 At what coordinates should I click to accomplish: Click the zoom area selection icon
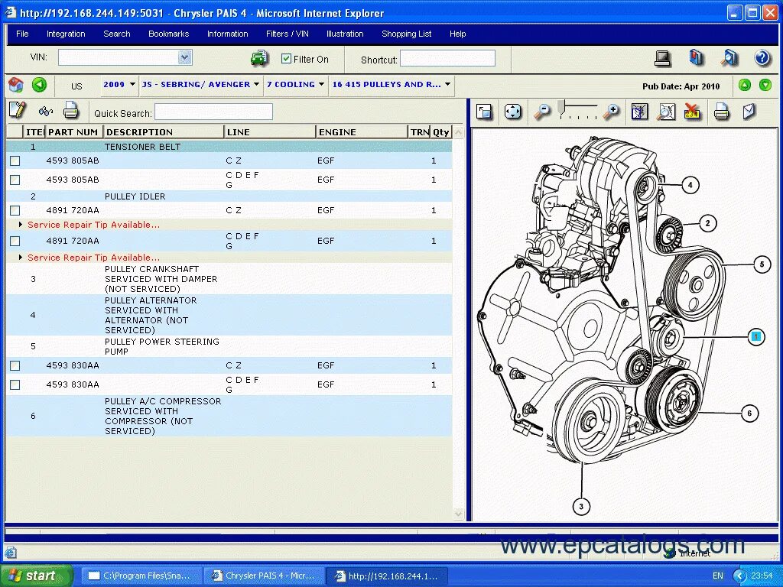[666, 112]
